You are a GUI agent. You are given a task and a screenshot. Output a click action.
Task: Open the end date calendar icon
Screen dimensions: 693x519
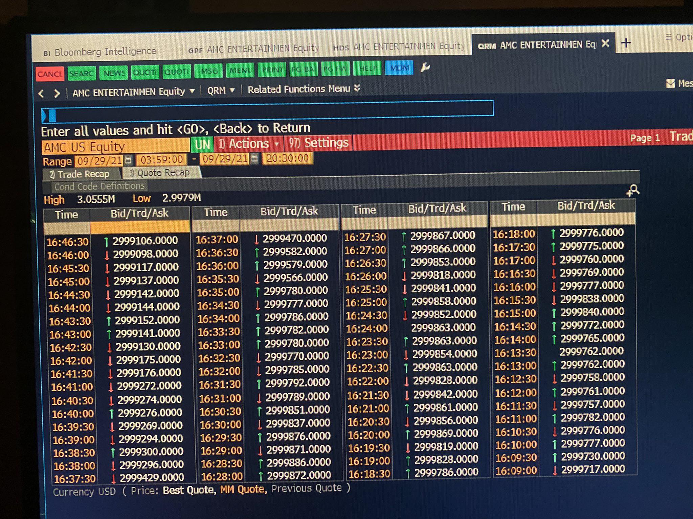pos(254,158)
